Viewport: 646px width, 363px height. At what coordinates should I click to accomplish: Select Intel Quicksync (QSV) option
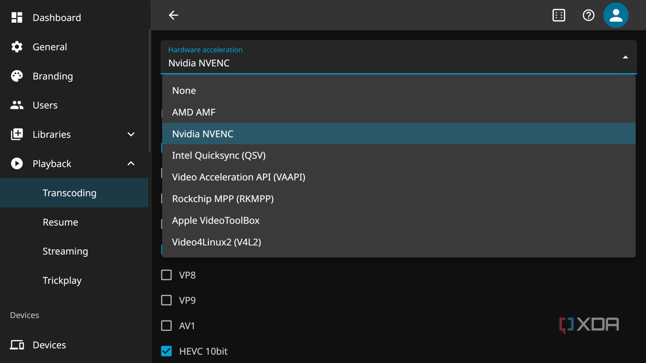(399, 155)
